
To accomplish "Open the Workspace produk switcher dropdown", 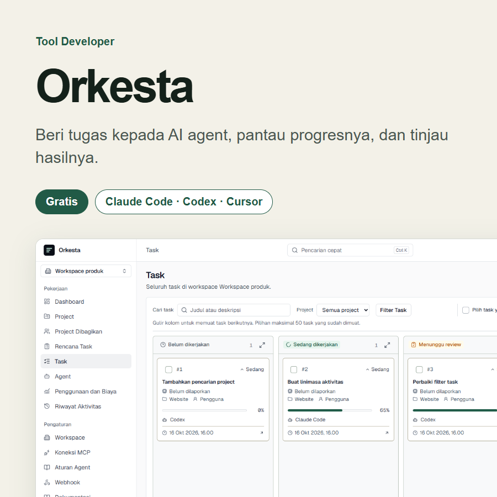I will (x=86, y=271).
